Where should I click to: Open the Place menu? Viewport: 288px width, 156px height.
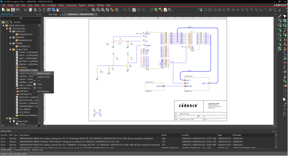(37, 5)
